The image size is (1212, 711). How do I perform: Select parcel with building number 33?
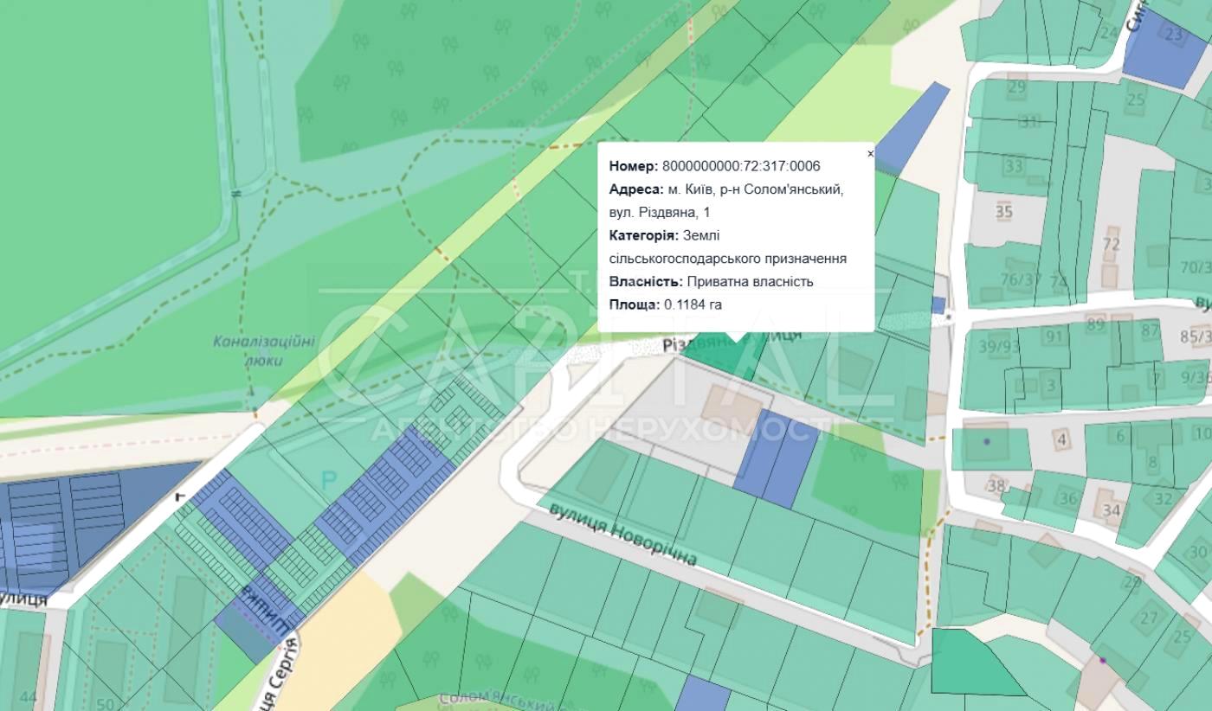[1013, 166]
